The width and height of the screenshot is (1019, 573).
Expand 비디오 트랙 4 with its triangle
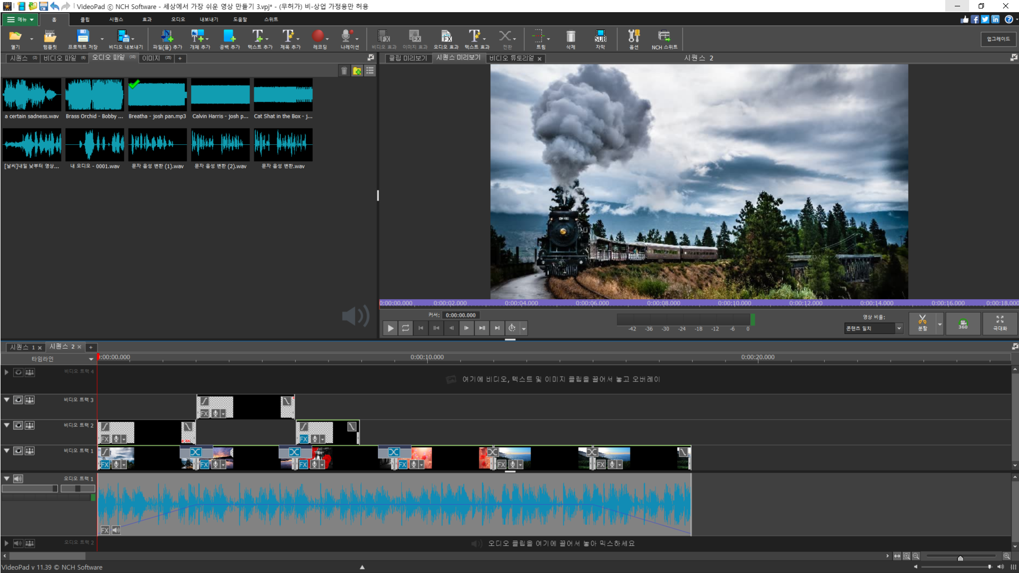tap(6, 372)
